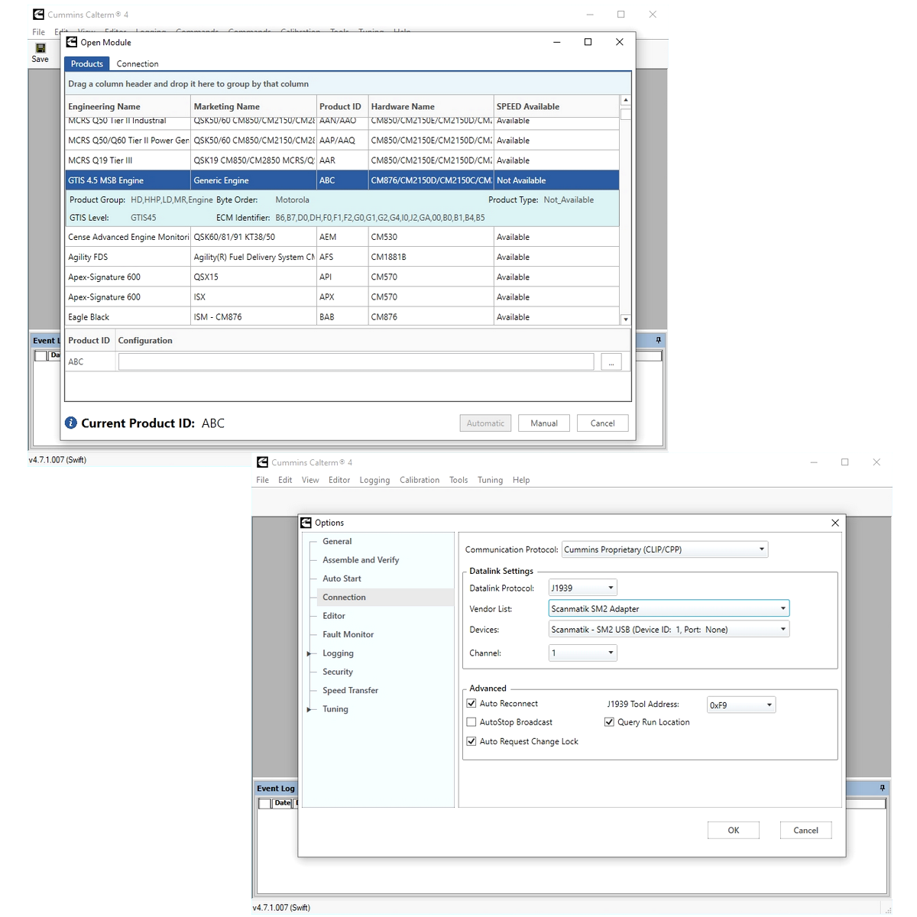
Task: Click the pin icon on the upper event panel
Action: 658,340
